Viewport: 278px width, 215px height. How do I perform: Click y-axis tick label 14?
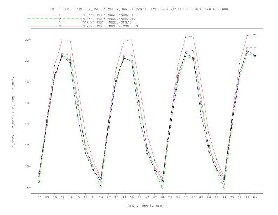[x=27, y=124]
